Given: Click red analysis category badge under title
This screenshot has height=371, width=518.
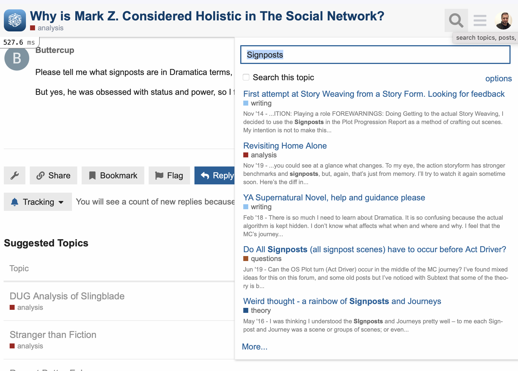Looking at the screenshot, I should point(47,28).
